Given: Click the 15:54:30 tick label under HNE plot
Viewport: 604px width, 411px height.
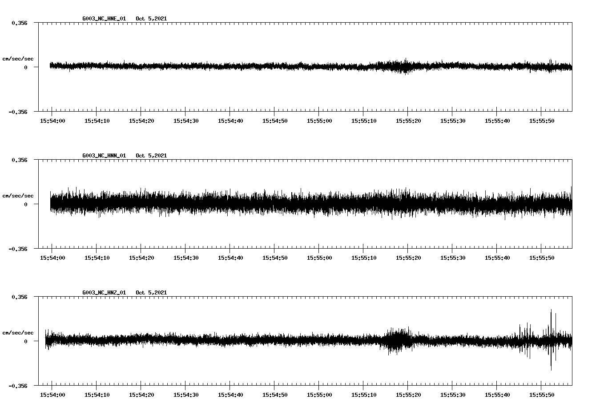Looking at the screenshot, I should click(186, 121).
